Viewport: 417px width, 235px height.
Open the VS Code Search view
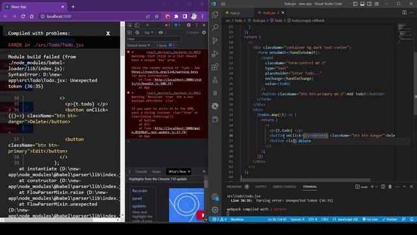pos(215,27)
